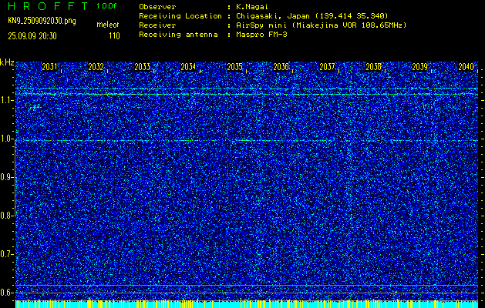Click the cyan-yellow signal level strip
The height and width of the screenshot is (308, 485).
tap(247, 303)
